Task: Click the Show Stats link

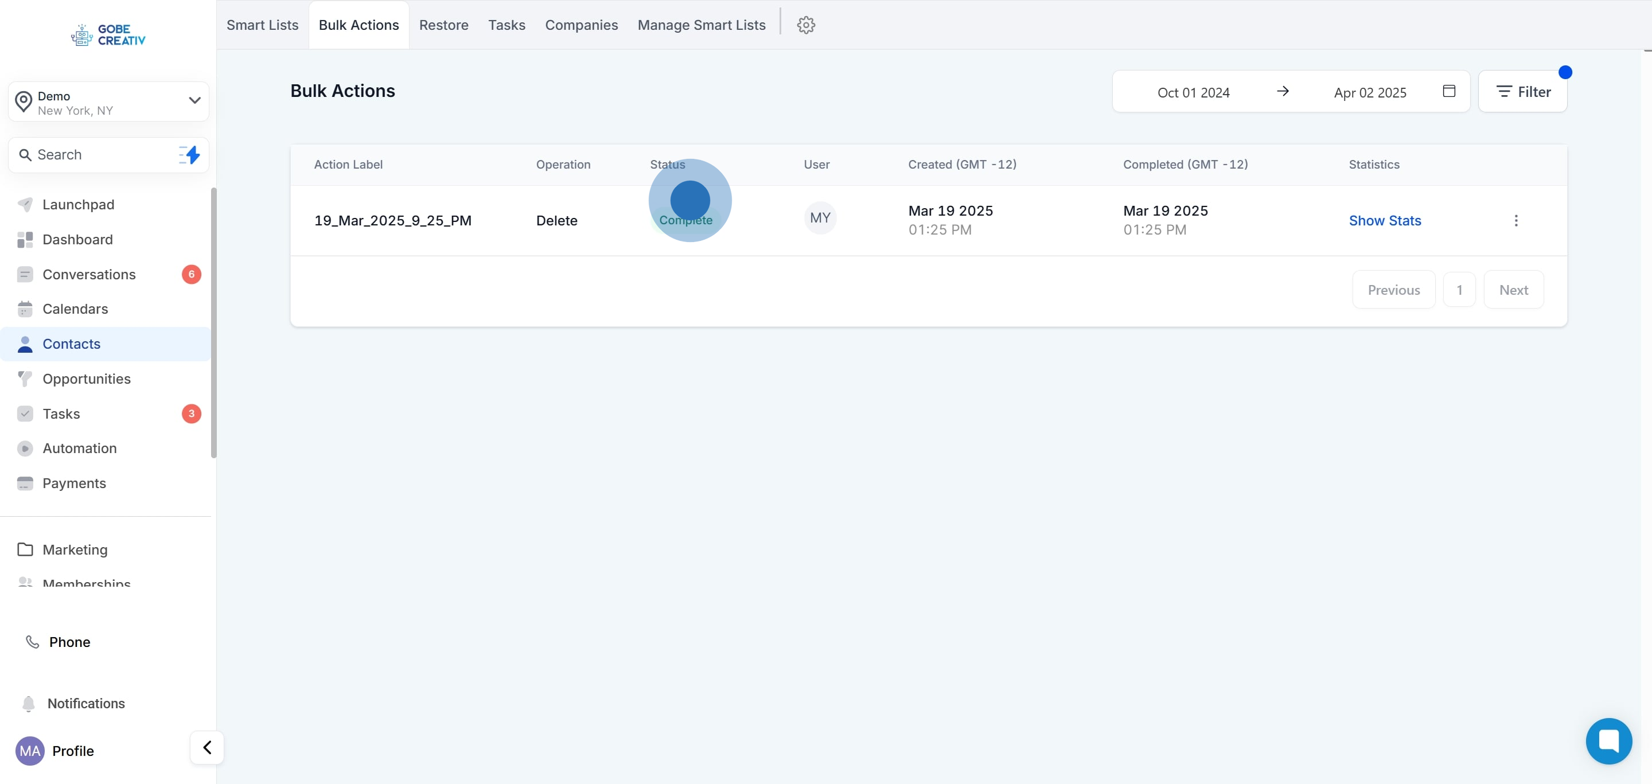Action: point(1385,221)
